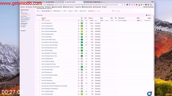This screenshot has height=96, width=172.
Task: Tick checkbox for 'how to not fall asleep'
Action: click(x=37, y=37)
